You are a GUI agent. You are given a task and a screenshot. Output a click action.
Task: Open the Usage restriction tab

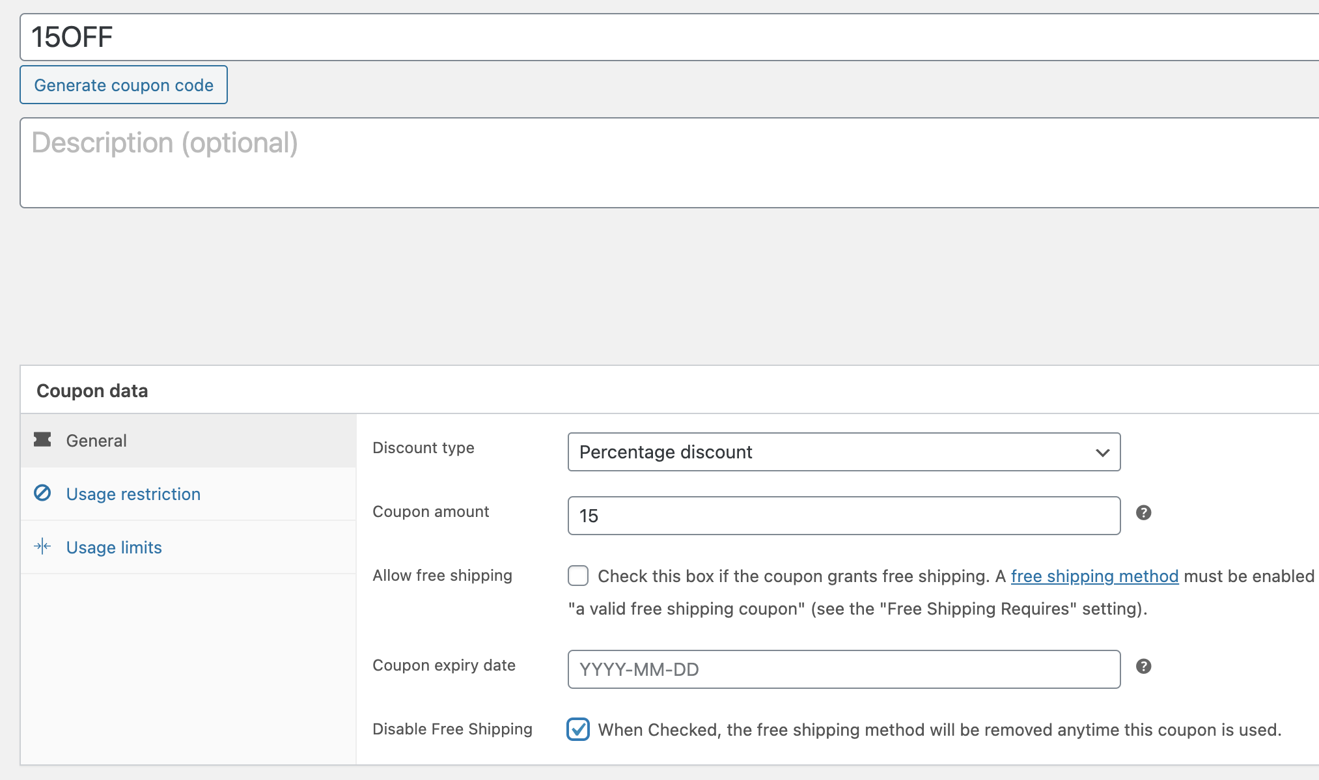coord(133,494)
